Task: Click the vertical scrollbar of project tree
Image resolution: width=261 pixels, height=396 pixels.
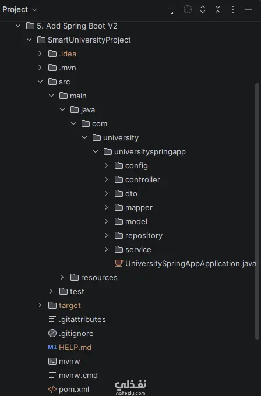Action: [x=257, y=211]
